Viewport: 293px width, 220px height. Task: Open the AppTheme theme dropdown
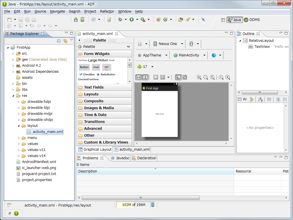[x=152, y=55]
